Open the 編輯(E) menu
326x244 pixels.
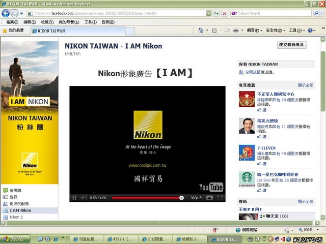click(x=30, y=22)
